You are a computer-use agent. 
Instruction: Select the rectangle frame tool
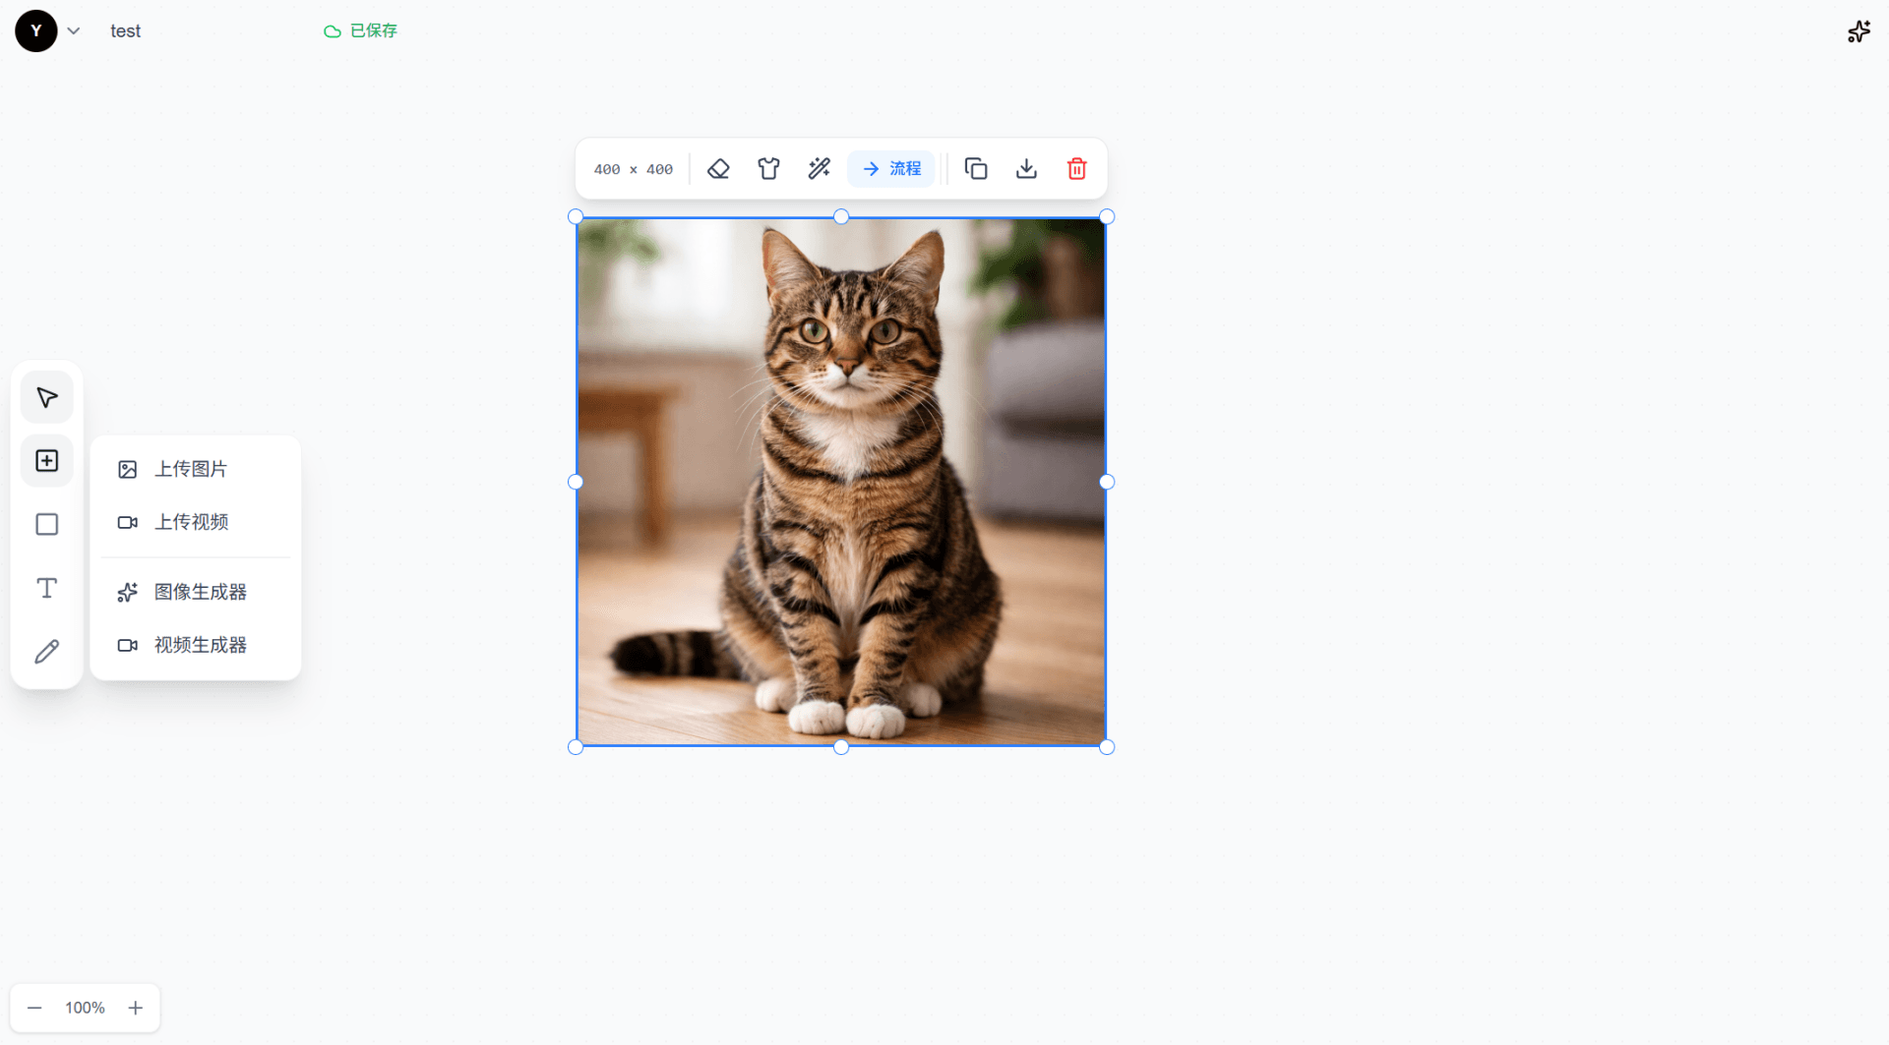46,524
